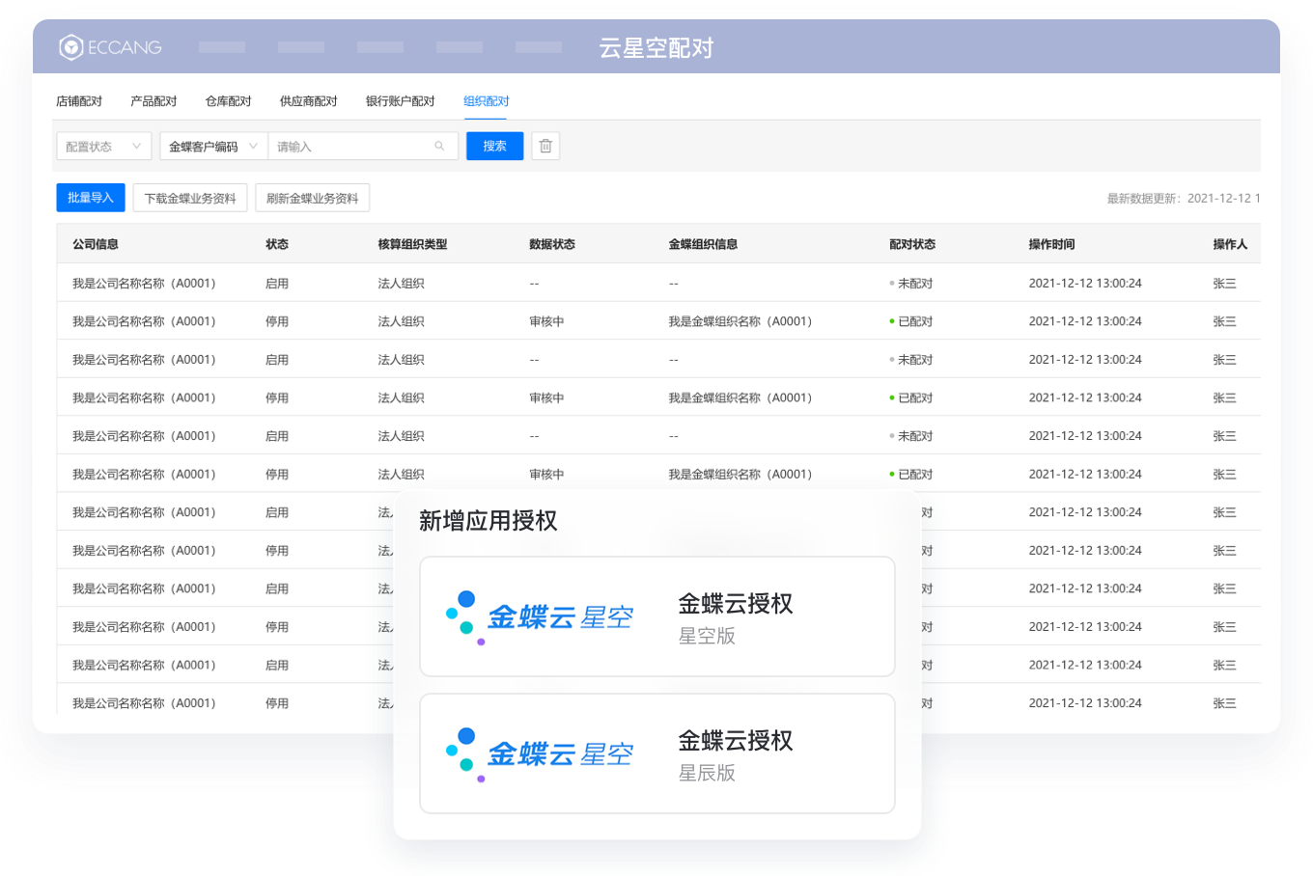Click the 金蝶组织信息 column header
The image size is (1313, 876).
click(703, 244)
